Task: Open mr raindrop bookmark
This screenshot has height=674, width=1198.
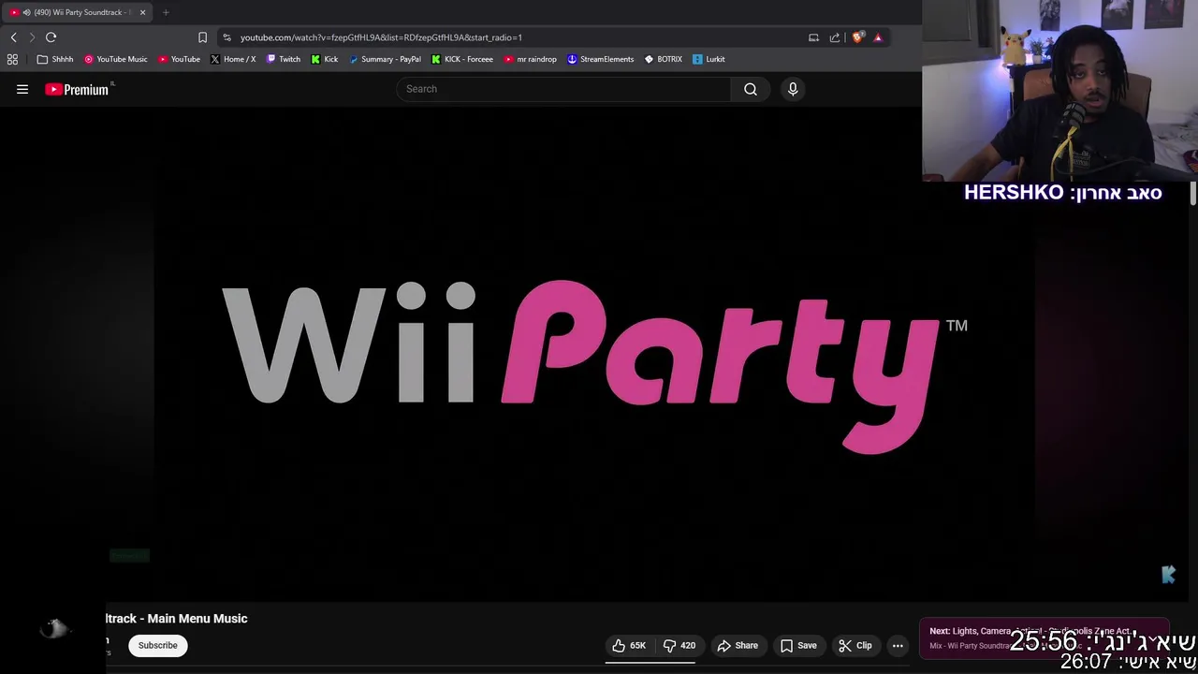Action: pyautogui.click(x=531, y=59)
